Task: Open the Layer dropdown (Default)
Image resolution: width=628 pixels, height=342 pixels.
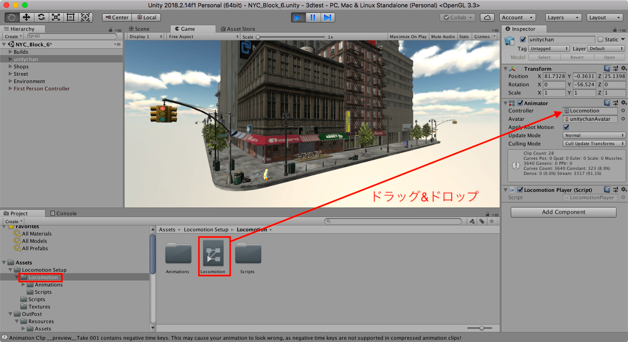Action: point(606,48)
